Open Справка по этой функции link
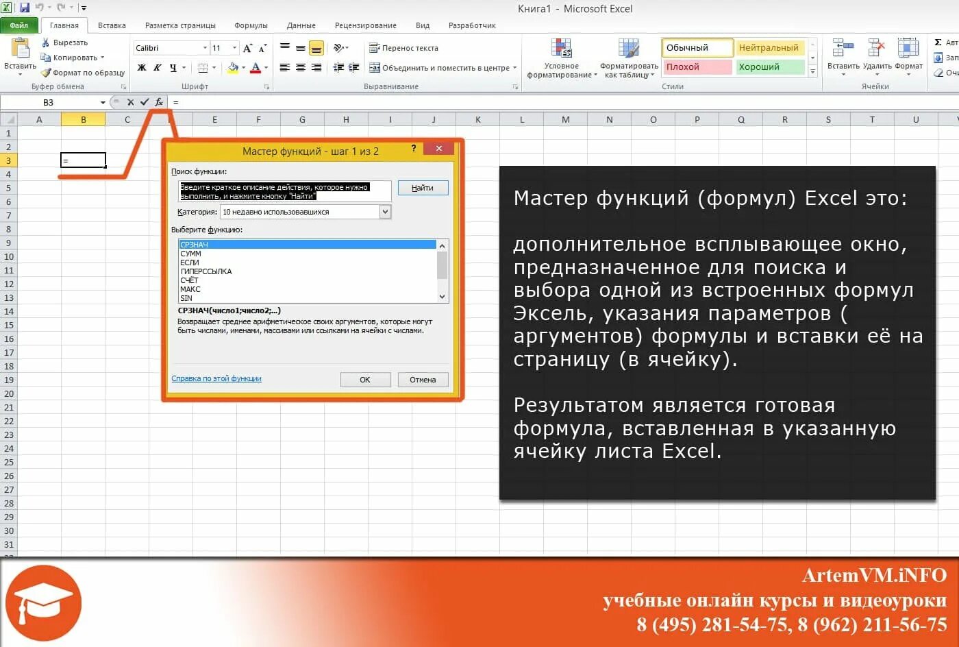The height and width of the screenshot is (647, 959). pyautogui.click(x=216, y=378)
